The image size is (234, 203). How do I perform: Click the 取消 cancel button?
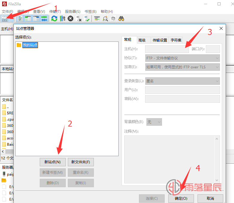coord(210,199)
